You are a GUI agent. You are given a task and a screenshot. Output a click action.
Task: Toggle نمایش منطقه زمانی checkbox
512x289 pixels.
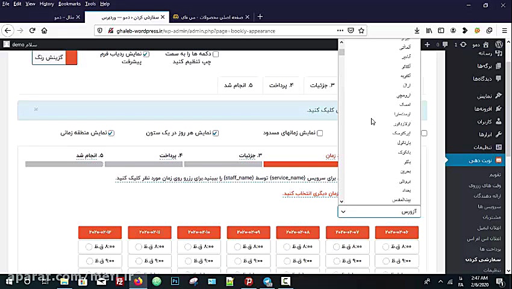[x=111, y=133]
